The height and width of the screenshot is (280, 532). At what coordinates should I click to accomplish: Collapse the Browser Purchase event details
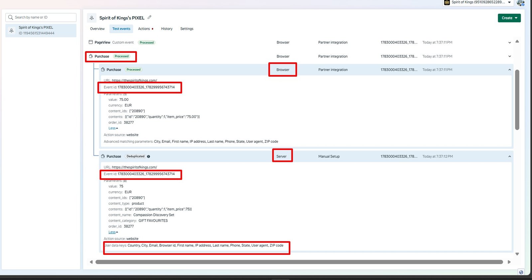509,70
